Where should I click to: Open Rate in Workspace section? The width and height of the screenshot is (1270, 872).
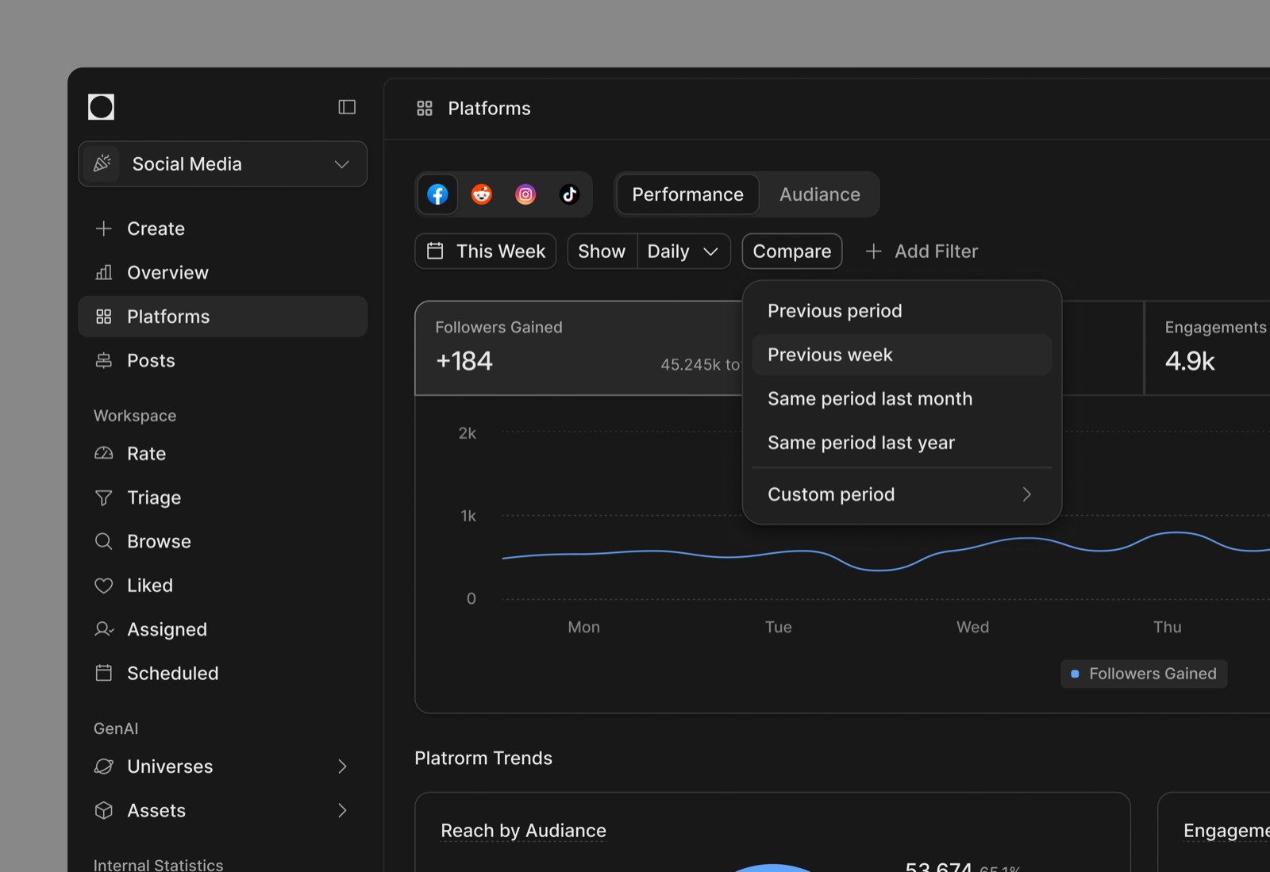pos(223,454)
